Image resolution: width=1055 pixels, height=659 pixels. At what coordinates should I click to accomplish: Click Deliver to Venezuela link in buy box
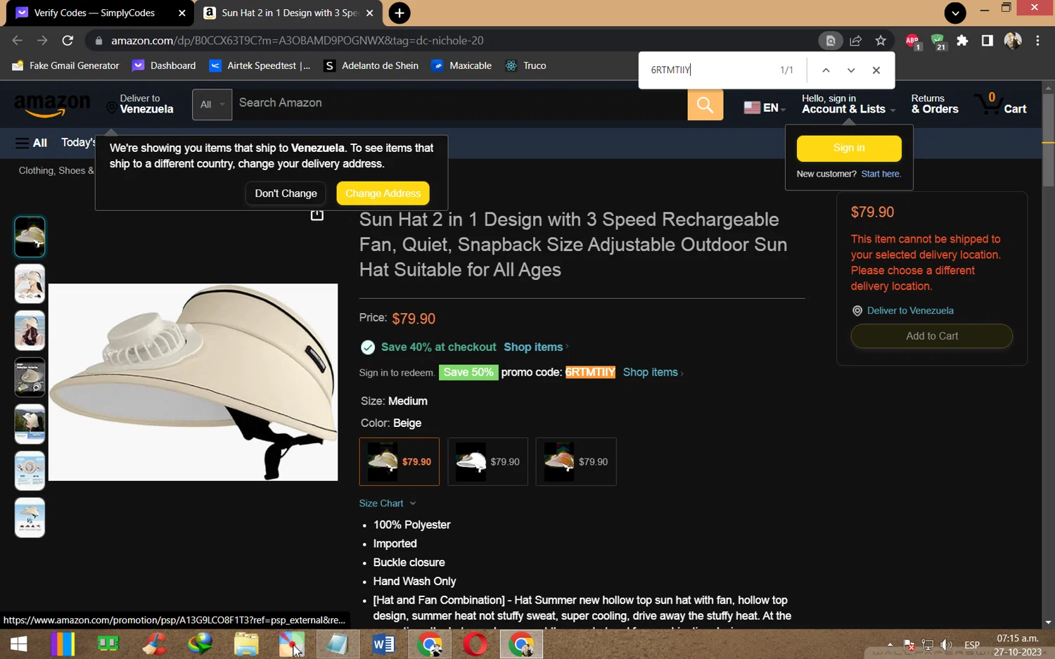click(910, 311)
